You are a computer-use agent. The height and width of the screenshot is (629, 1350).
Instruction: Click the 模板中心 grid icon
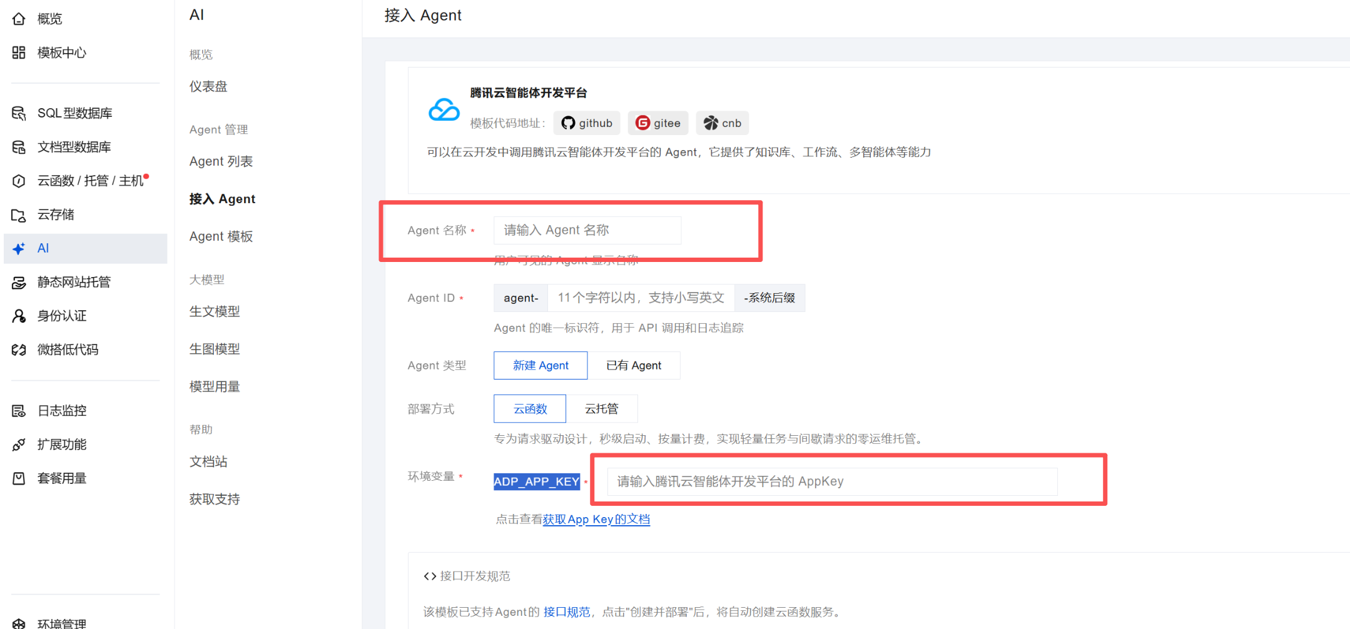(19, 53)
